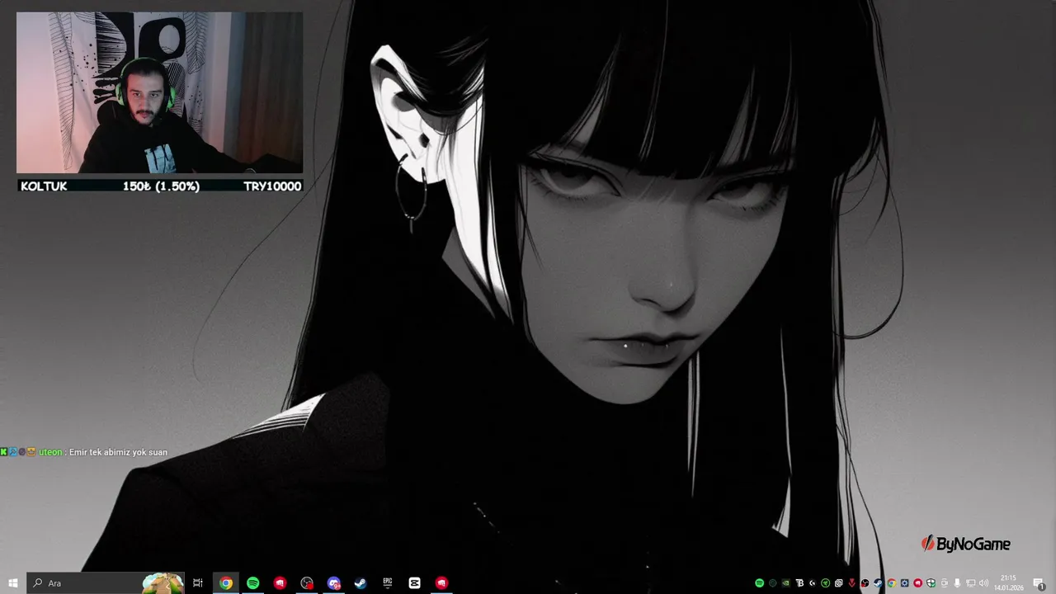
Task: Open the volume speaker tray icon
Action: 983,583
